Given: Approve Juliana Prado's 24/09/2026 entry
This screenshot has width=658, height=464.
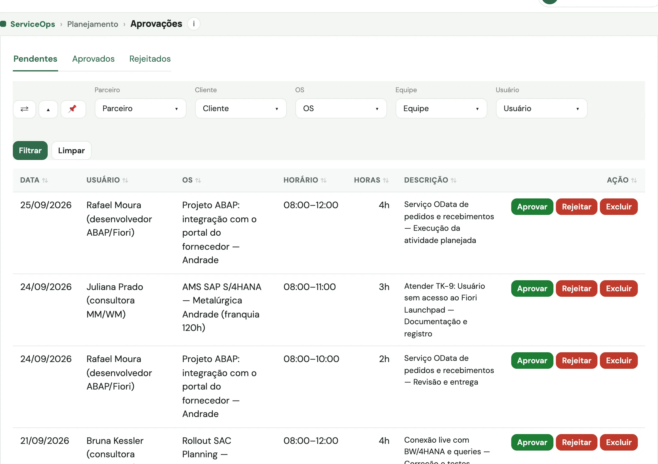Looking at the screenshot, I should pyautogui.click(x=532, y=288).
